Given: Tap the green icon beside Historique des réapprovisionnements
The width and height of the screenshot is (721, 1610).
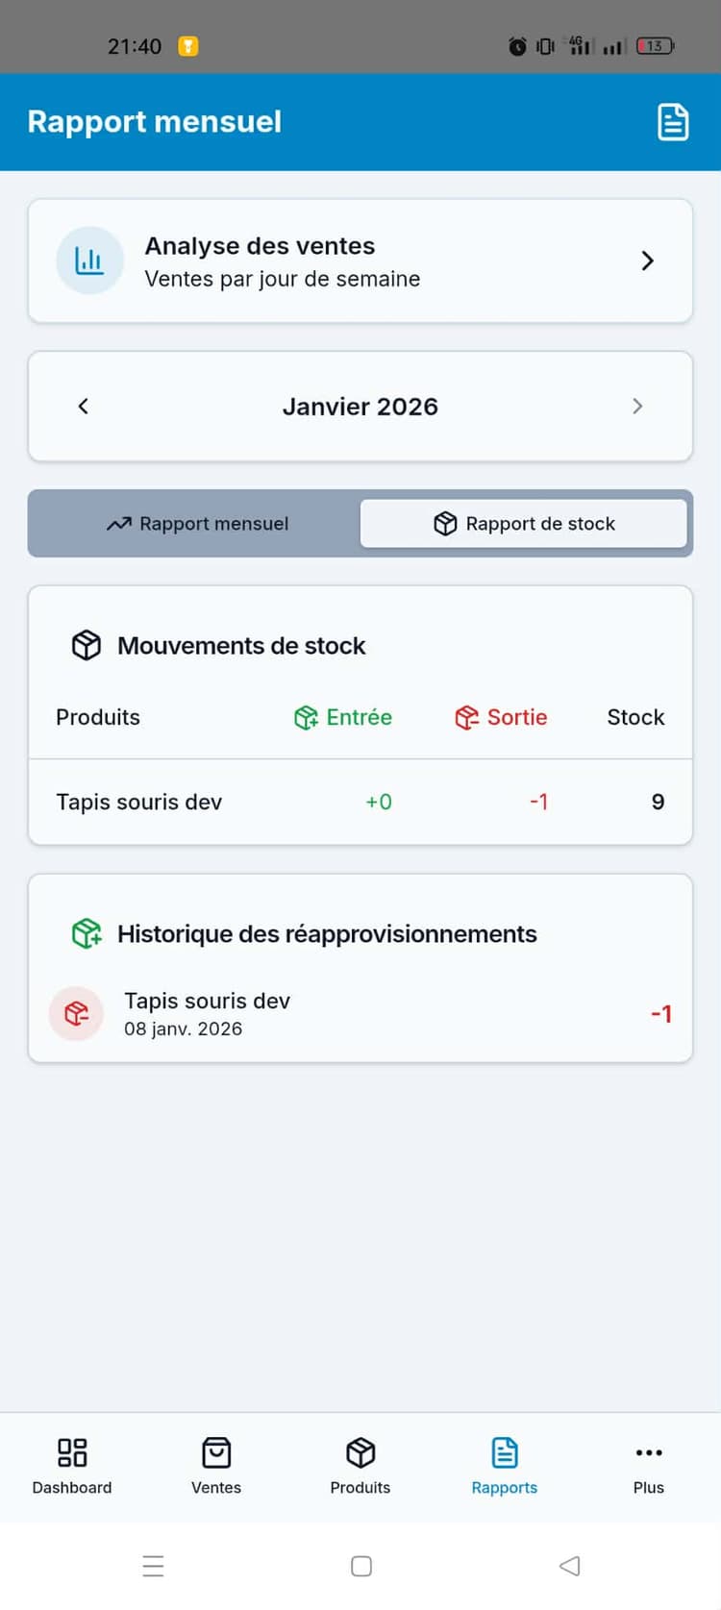Looking at the screenshot, I should (87, 933).
